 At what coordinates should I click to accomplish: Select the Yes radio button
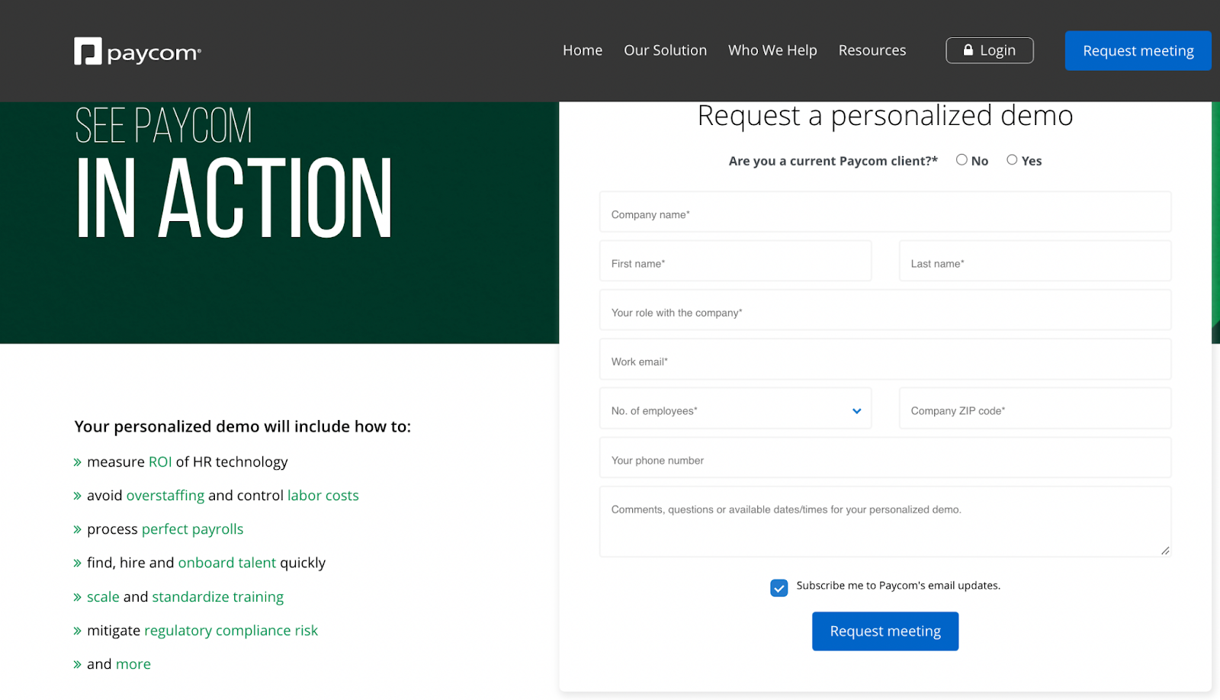coord(1012,159)
